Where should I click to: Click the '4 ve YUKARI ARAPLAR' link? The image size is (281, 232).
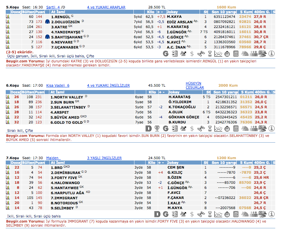coord(106,7)
